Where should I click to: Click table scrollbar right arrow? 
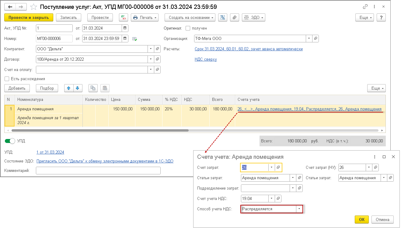(382, 130)
